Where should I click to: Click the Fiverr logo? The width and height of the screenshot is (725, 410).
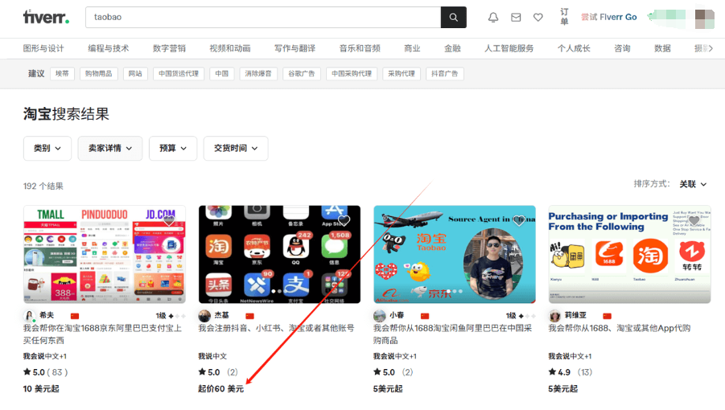[46, 17]
